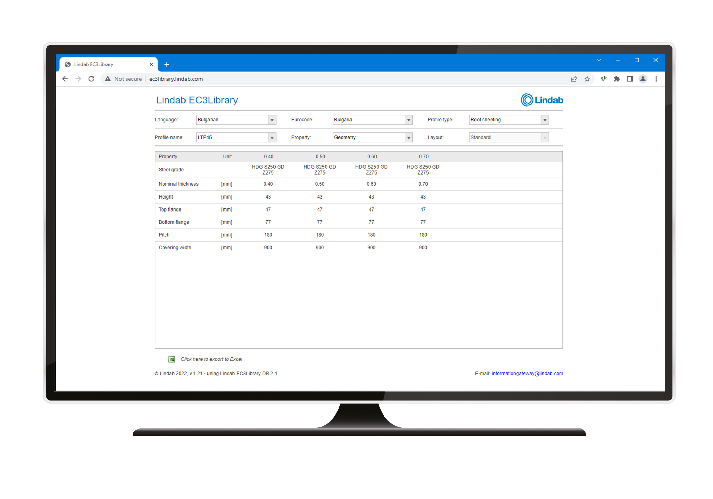The height and width of the screenshot is (499, 713).
Task: Open the Profile name LTP45 dropdown
Action: tap(272, 138)
